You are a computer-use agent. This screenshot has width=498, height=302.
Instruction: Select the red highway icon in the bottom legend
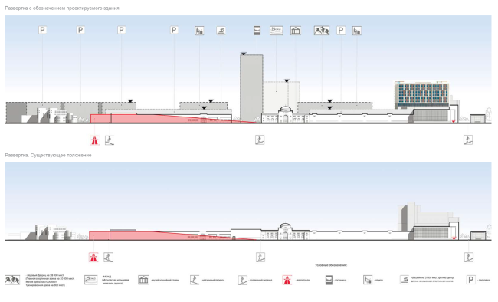click(287, 280)
